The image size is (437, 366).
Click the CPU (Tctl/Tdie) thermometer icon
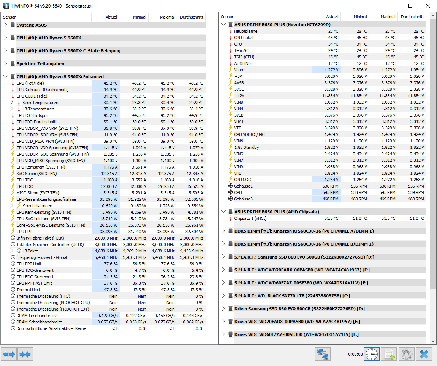point(13,83)
